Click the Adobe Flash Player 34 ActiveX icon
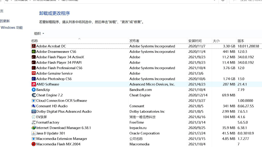Screen dimensions: 262x147 [34, 57]
